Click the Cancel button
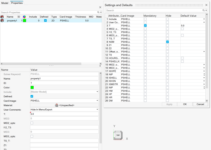This screenshot has height=150, width=211. click(200, 104)
